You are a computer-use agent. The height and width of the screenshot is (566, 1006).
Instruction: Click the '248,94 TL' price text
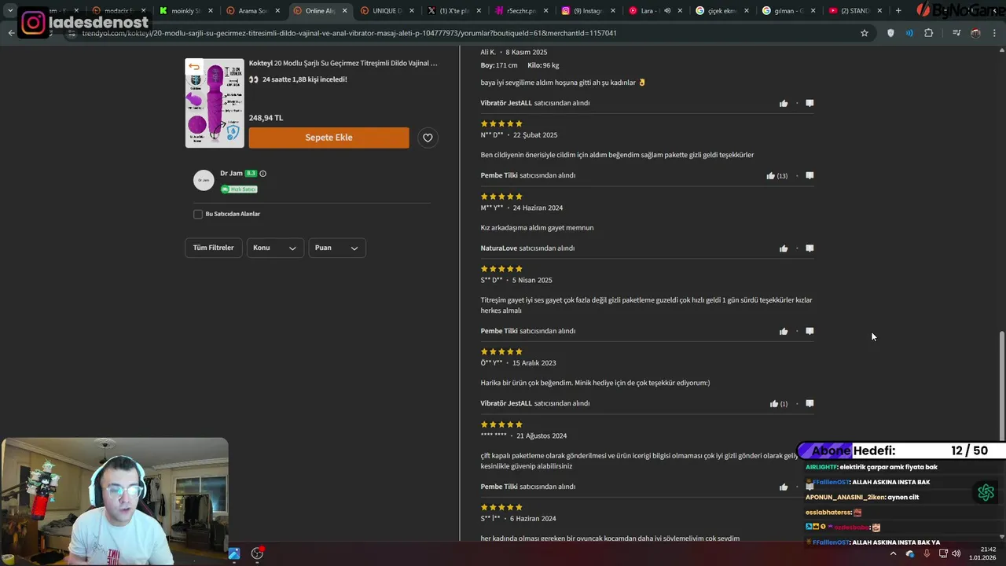click(266, 118)
